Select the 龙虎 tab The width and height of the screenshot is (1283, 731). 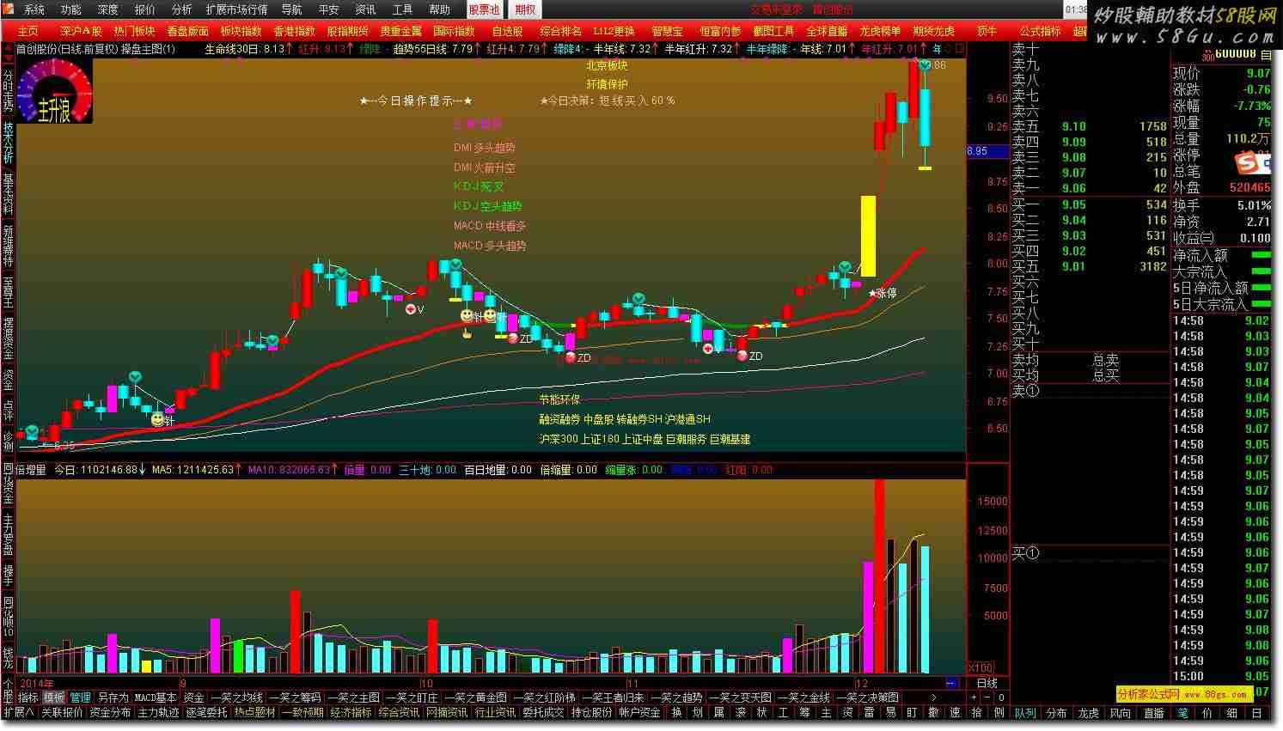click(x=1088, y=713)
